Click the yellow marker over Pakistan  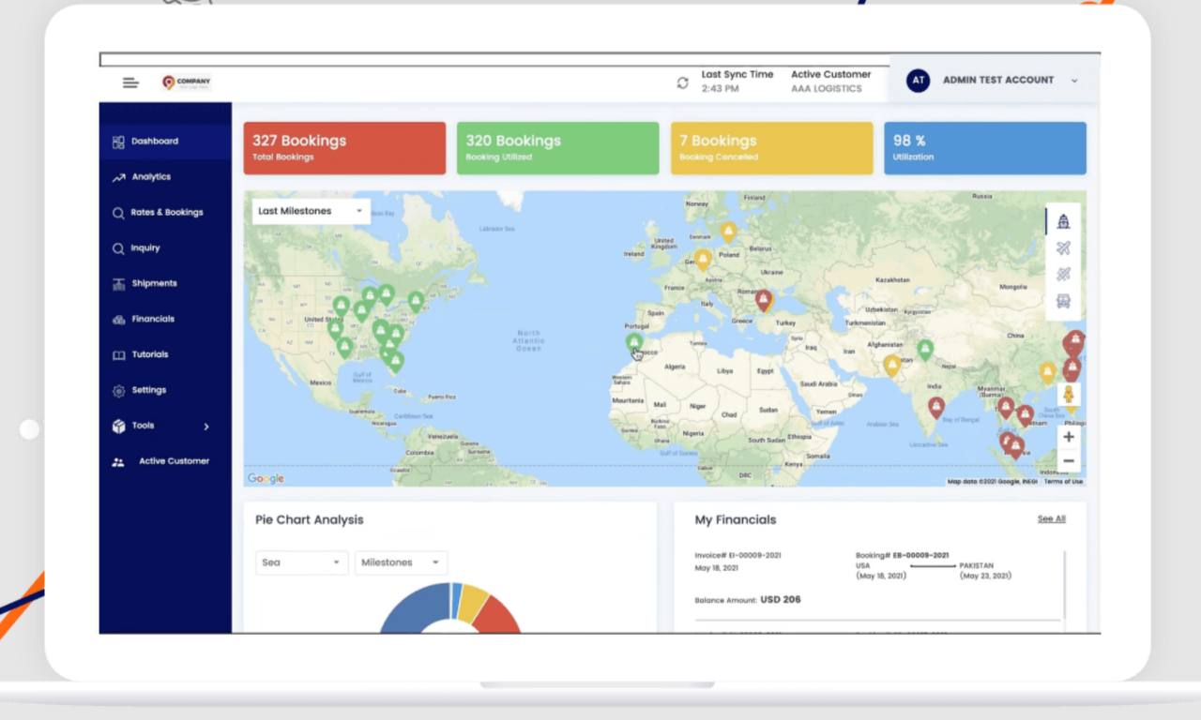click(892, 366)
